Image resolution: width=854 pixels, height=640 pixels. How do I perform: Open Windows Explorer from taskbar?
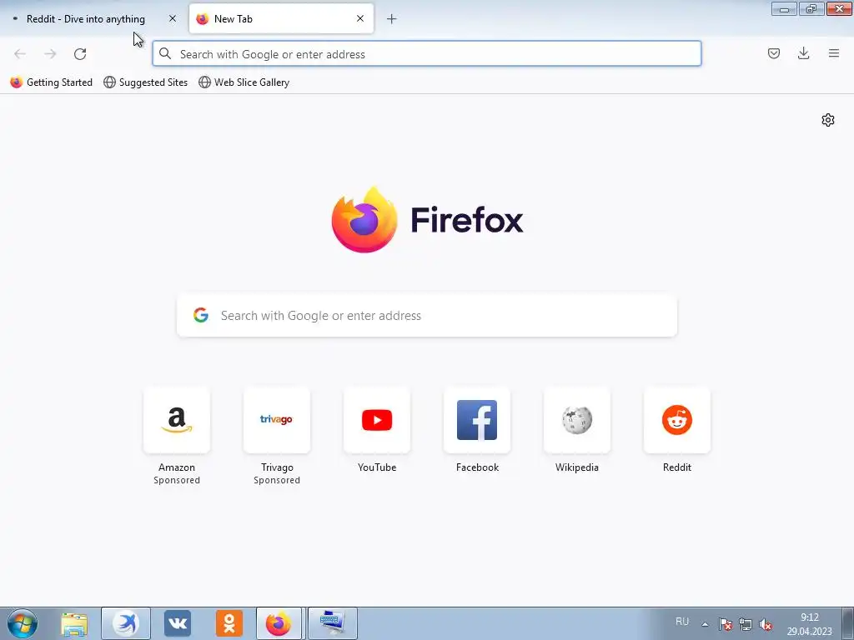click(74, 623)
